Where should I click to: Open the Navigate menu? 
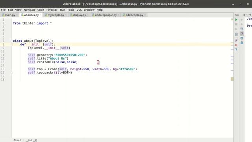click(30, 10)
